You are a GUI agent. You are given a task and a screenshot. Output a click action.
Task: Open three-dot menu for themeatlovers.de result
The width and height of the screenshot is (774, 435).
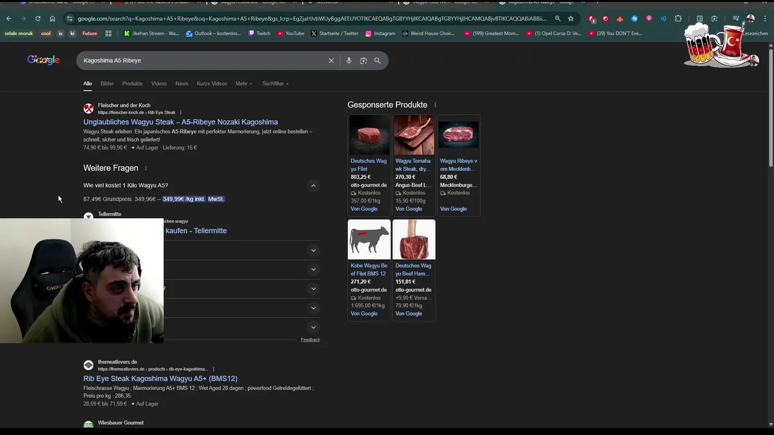pos(213,369)
